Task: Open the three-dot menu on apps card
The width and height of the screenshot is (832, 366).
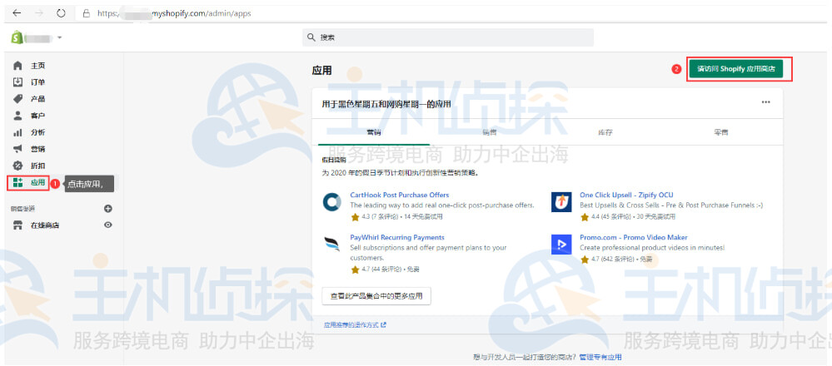Action: tap(765, 102)
